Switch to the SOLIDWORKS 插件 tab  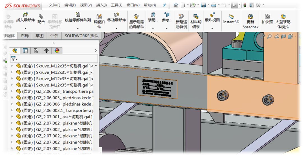(x=82, y=36)
